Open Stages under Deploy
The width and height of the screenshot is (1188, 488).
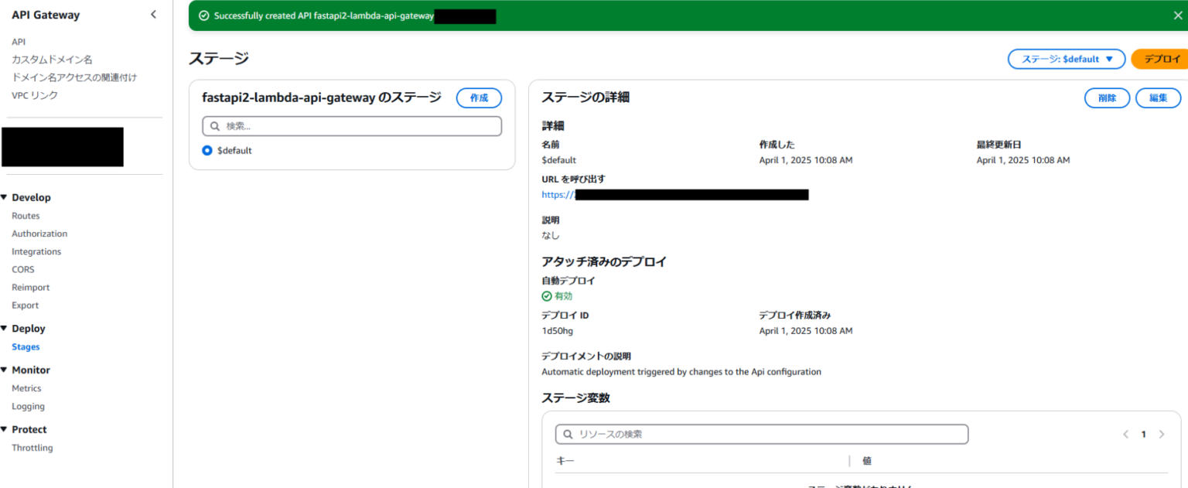tap(26, 346)
